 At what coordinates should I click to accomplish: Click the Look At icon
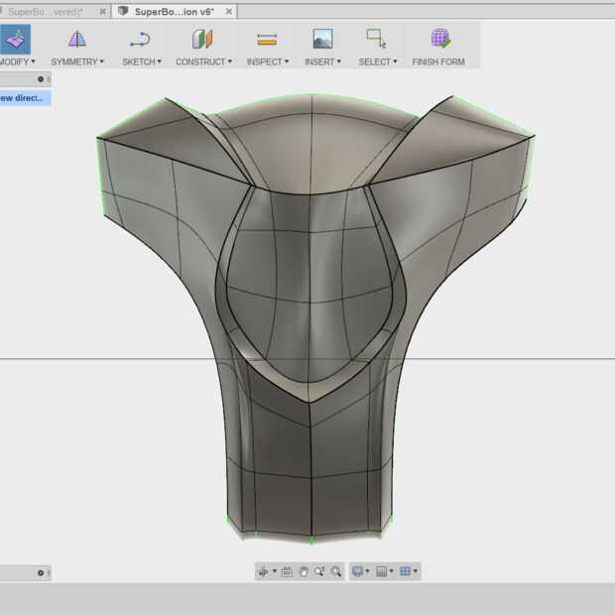(x=287, y=571)
